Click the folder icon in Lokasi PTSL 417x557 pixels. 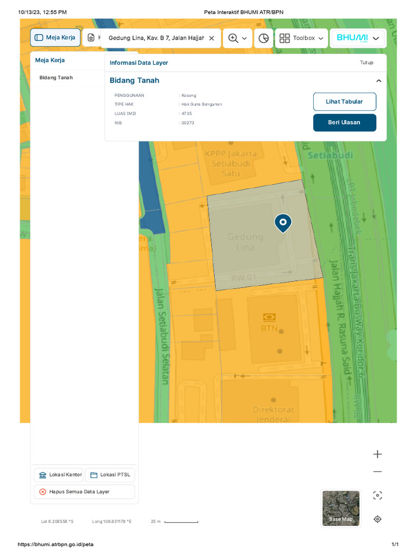point(94,475)
